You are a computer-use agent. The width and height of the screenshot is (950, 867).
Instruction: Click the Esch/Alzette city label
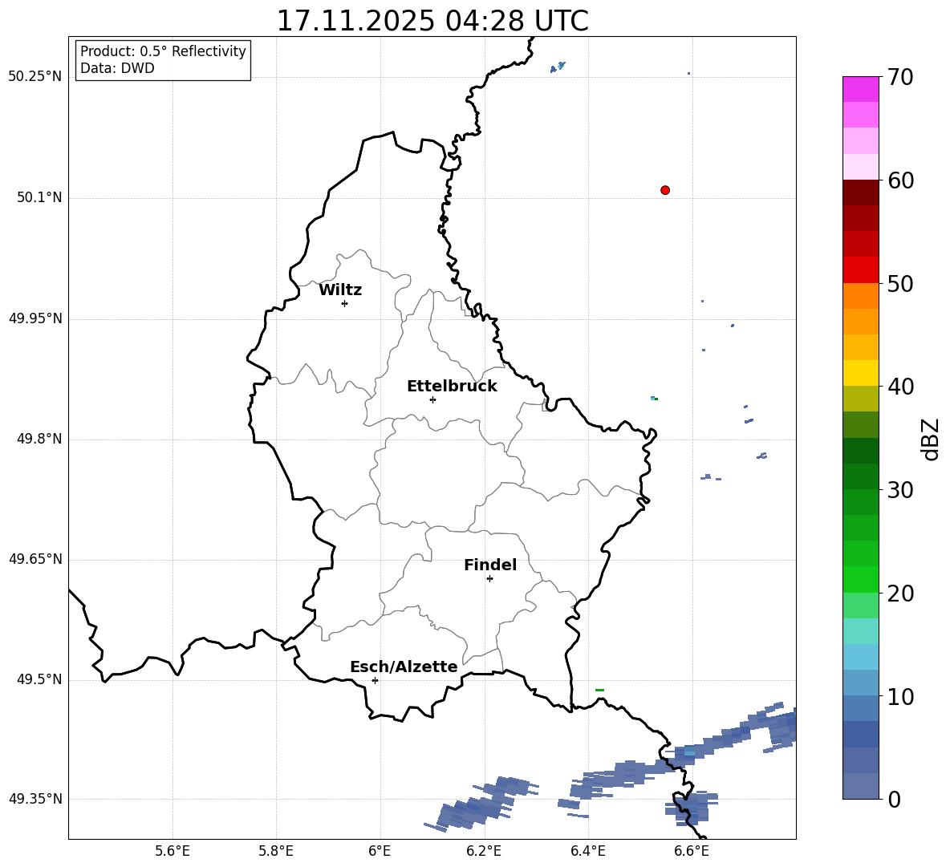click(x=404, y=666)
